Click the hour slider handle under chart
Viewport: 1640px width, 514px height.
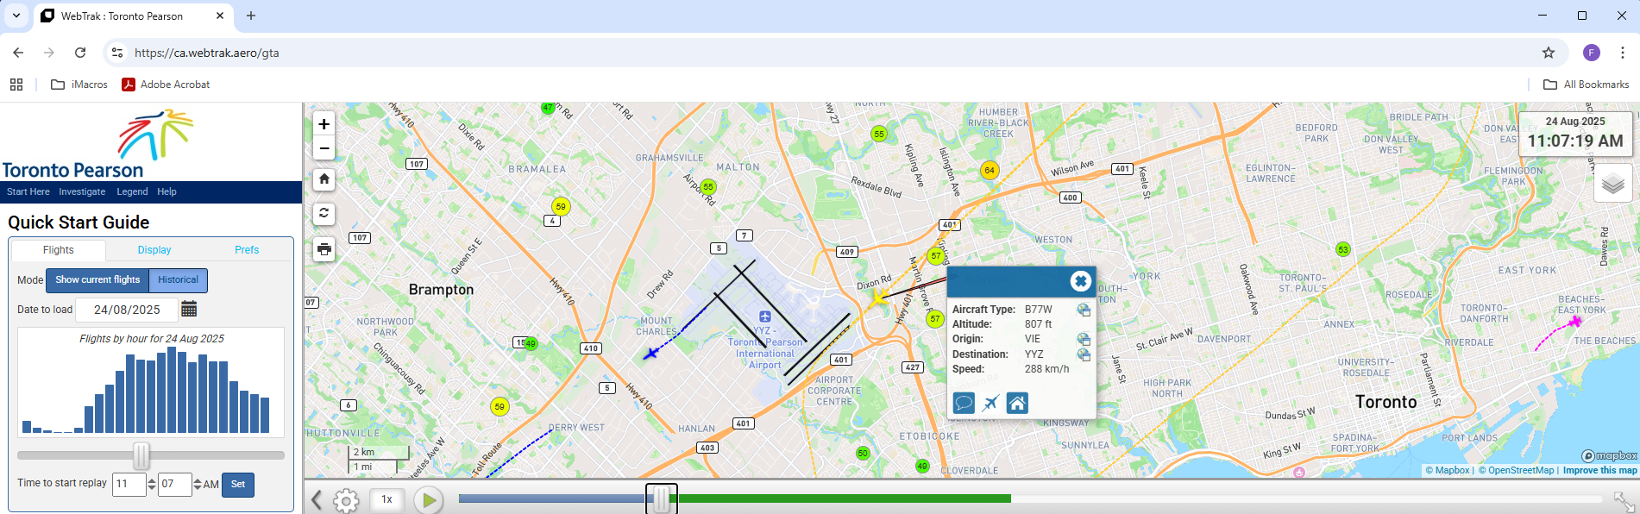click(x=141, y=455)
